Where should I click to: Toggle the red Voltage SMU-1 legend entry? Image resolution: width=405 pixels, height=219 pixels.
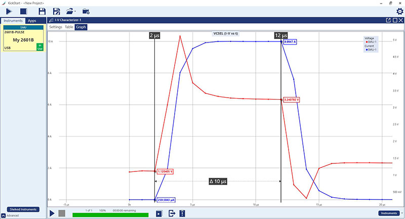tap(370, 42)
